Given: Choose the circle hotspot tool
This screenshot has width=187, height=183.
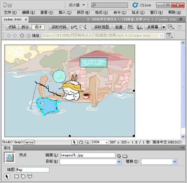Looking at the screenshot, I should pos(23,176).
